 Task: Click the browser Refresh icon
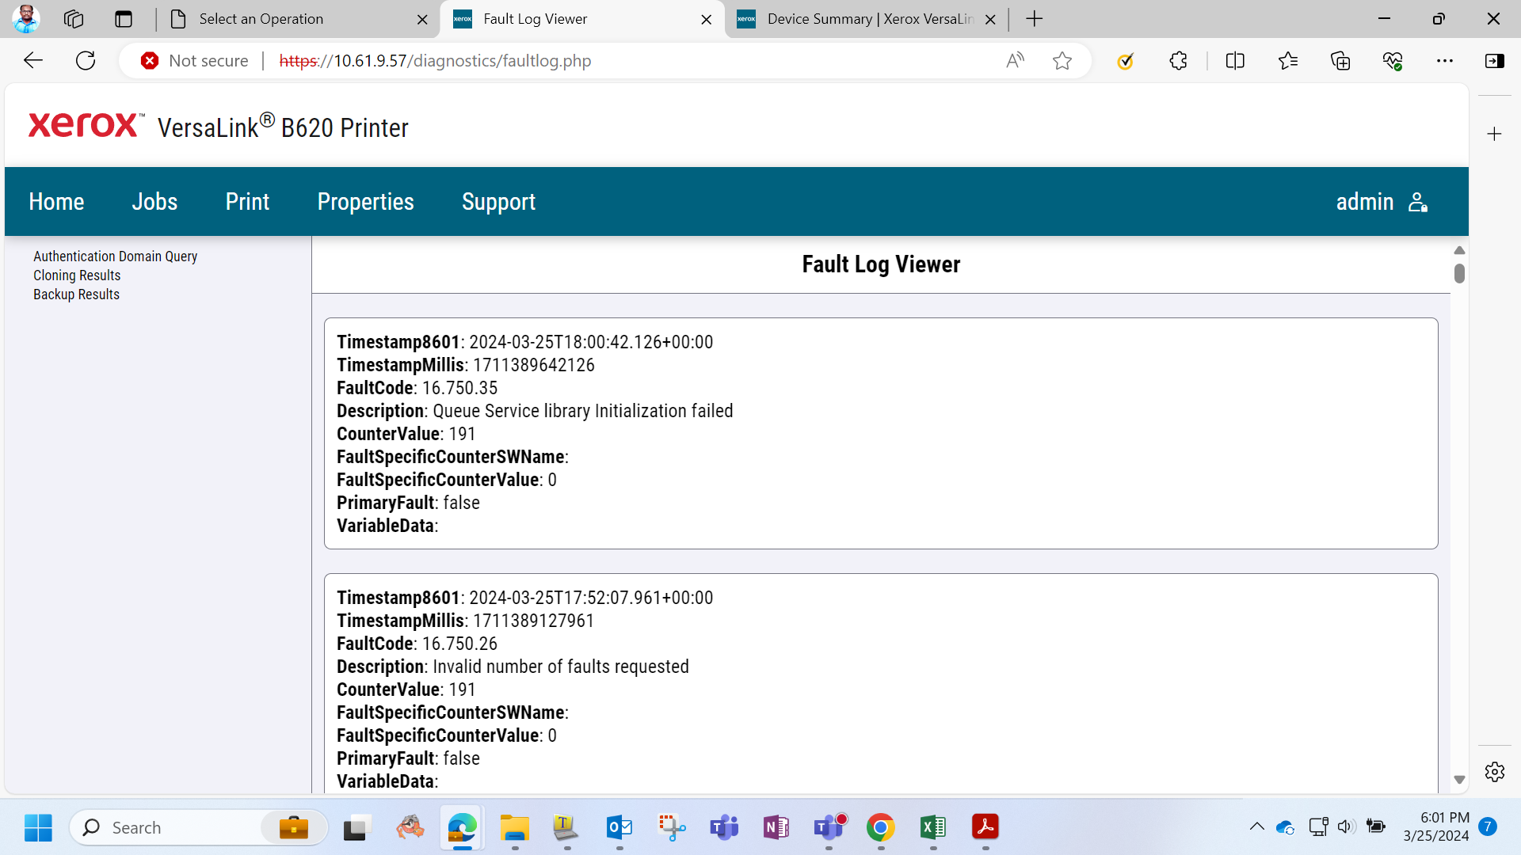86,60
